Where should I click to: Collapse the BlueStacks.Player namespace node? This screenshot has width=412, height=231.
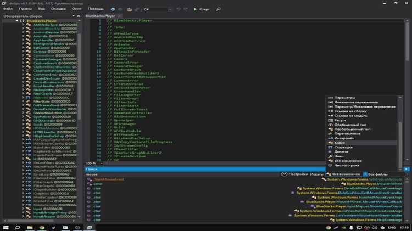pos(16,21)
